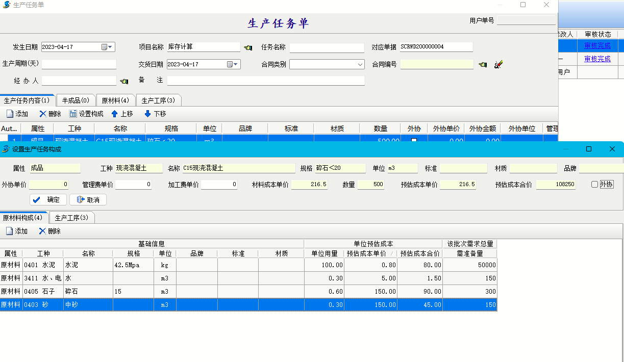Open the 半成品(0) tab
The width and height of the screenshot is (624, 362).
point(76,100)
